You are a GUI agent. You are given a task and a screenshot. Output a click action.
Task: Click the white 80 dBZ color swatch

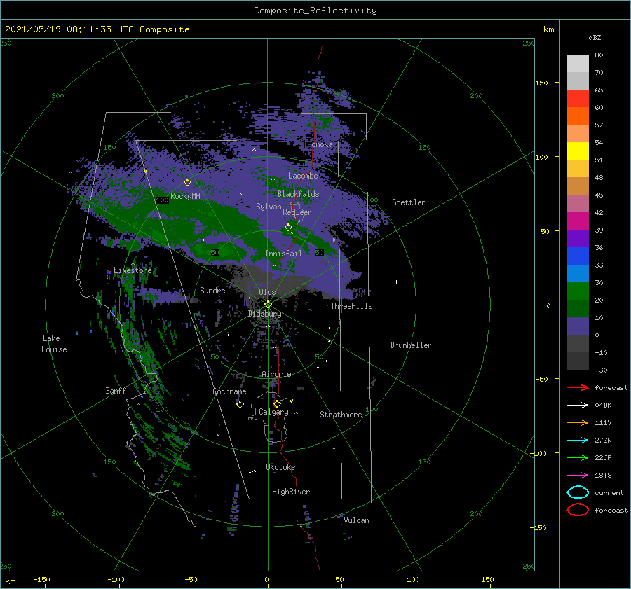tap(578, 64)
